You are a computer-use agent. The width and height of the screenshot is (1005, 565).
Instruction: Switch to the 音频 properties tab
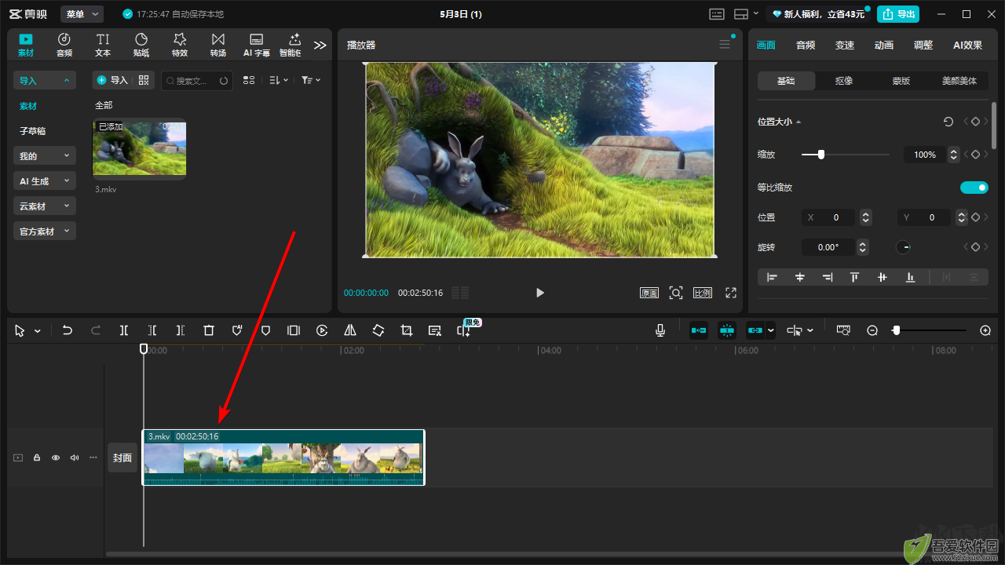(806, 45)
